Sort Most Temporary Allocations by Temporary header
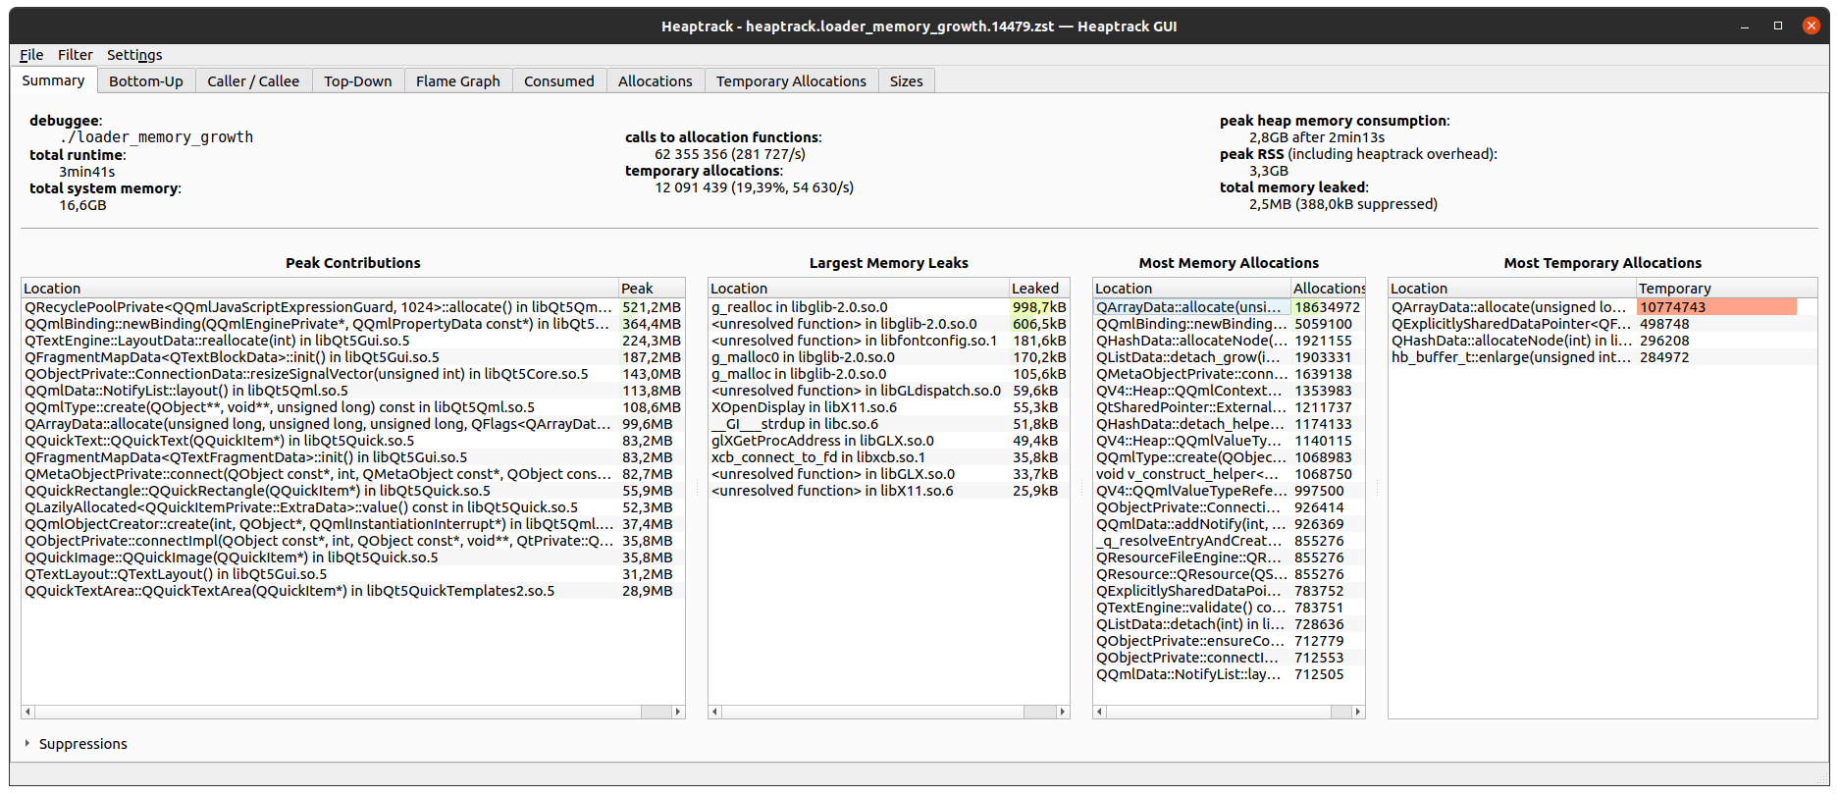The image size is (1839, 795). pos(1726,289)
